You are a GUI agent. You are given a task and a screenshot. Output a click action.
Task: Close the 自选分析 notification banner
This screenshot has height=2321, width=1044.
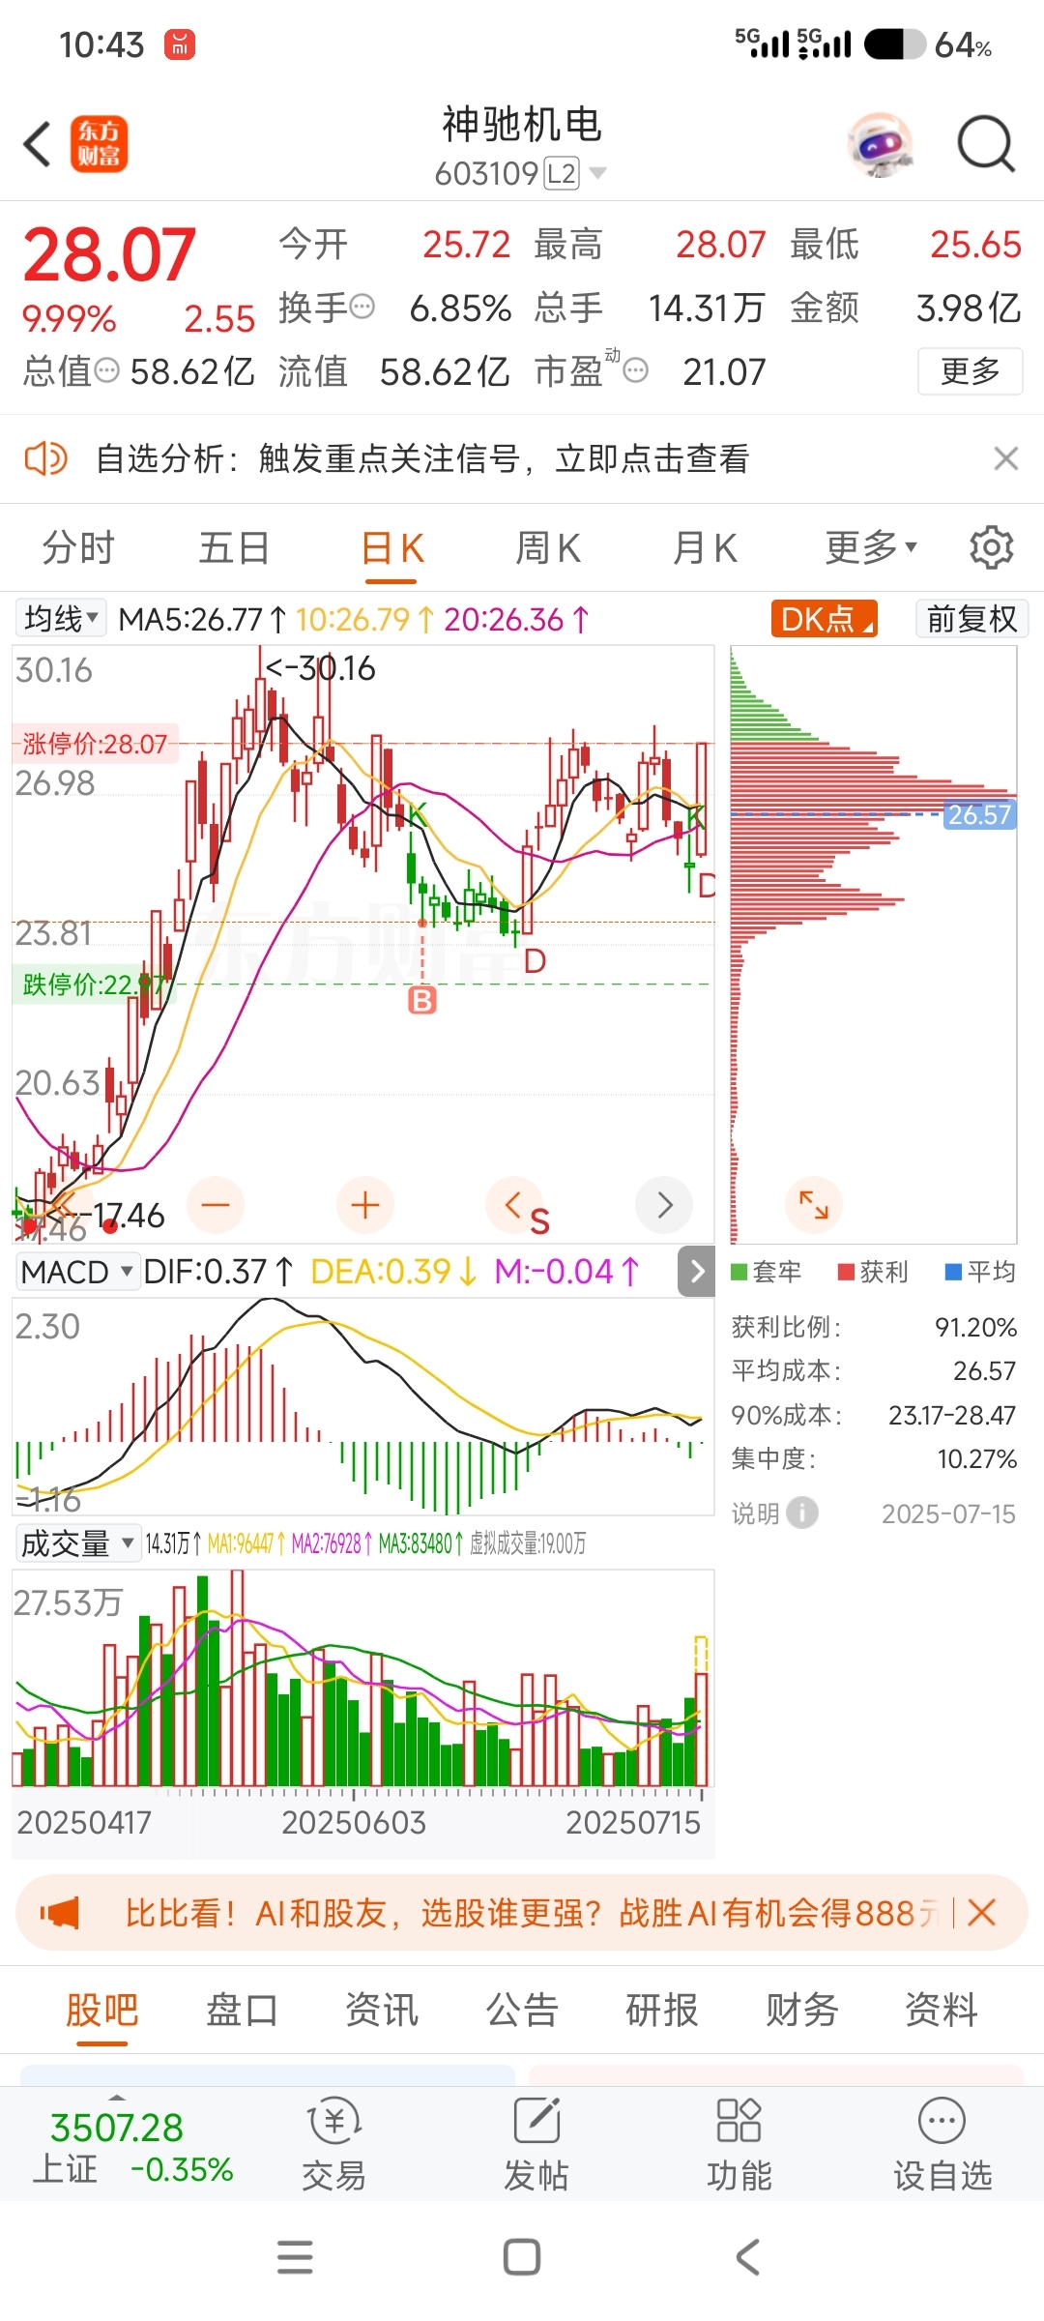[1005, 458]
